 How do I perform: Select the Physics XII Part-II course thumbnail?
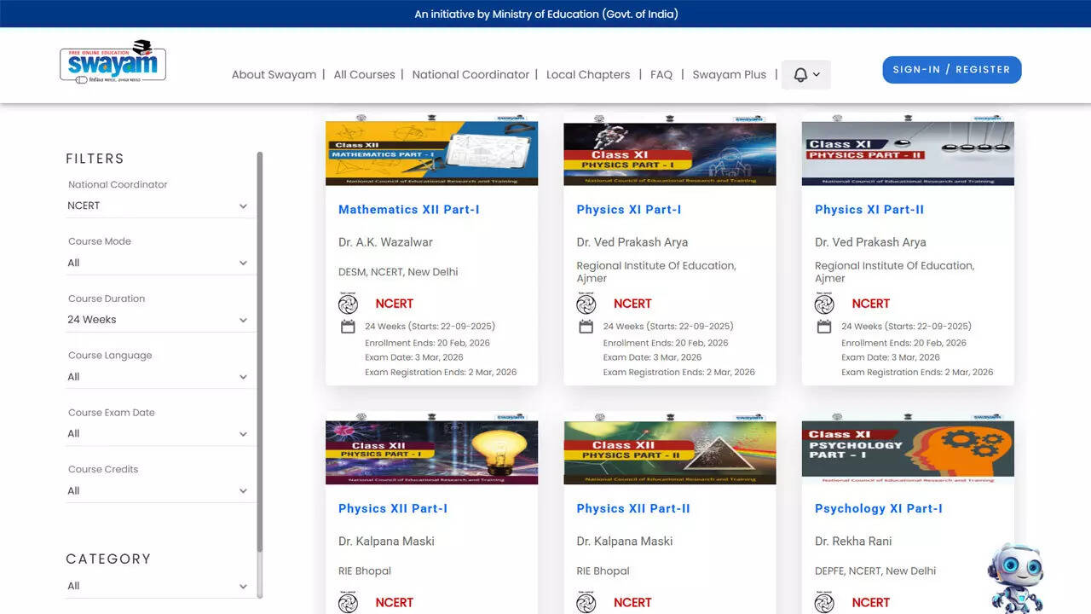click(669, 452)
